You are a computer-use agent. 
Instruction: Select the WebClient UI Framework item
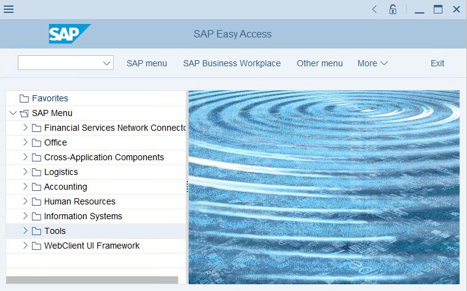click(92, 246)
